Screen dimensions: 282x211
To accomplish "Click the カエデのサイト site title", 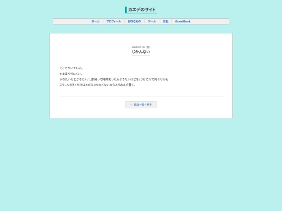I will point(142,10).
